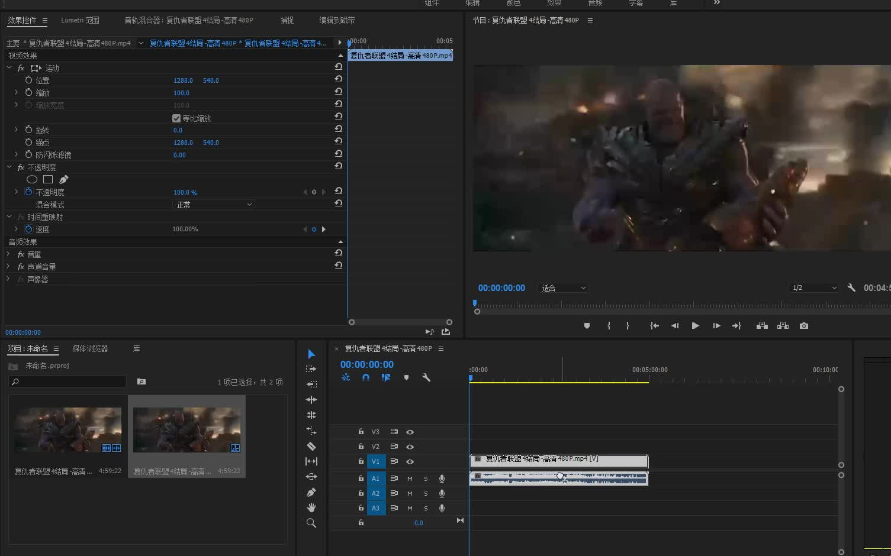Enable voice-over record on A3

coord(442,508)
